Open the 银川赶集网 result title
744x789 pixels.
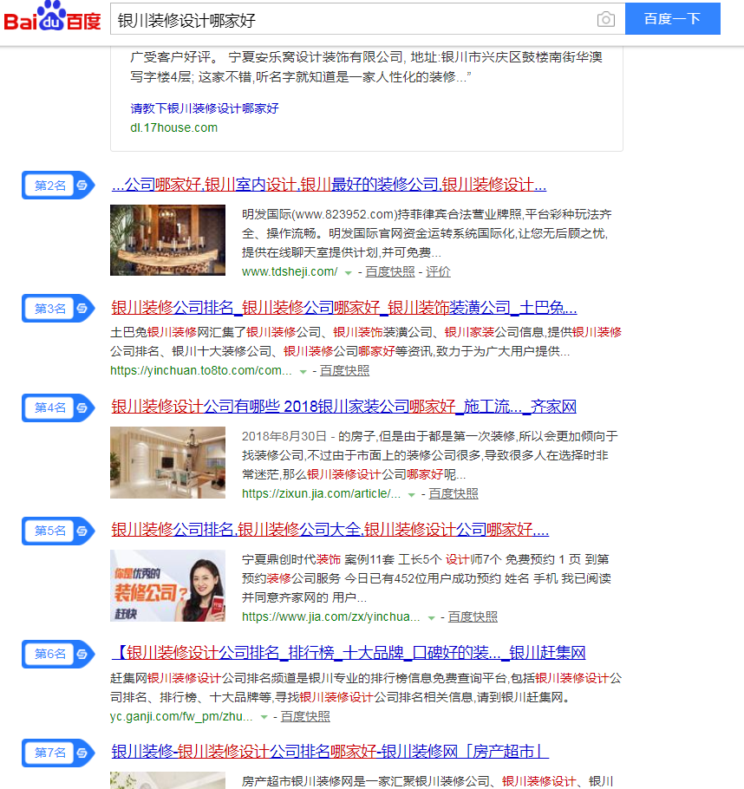click(349, 653)
